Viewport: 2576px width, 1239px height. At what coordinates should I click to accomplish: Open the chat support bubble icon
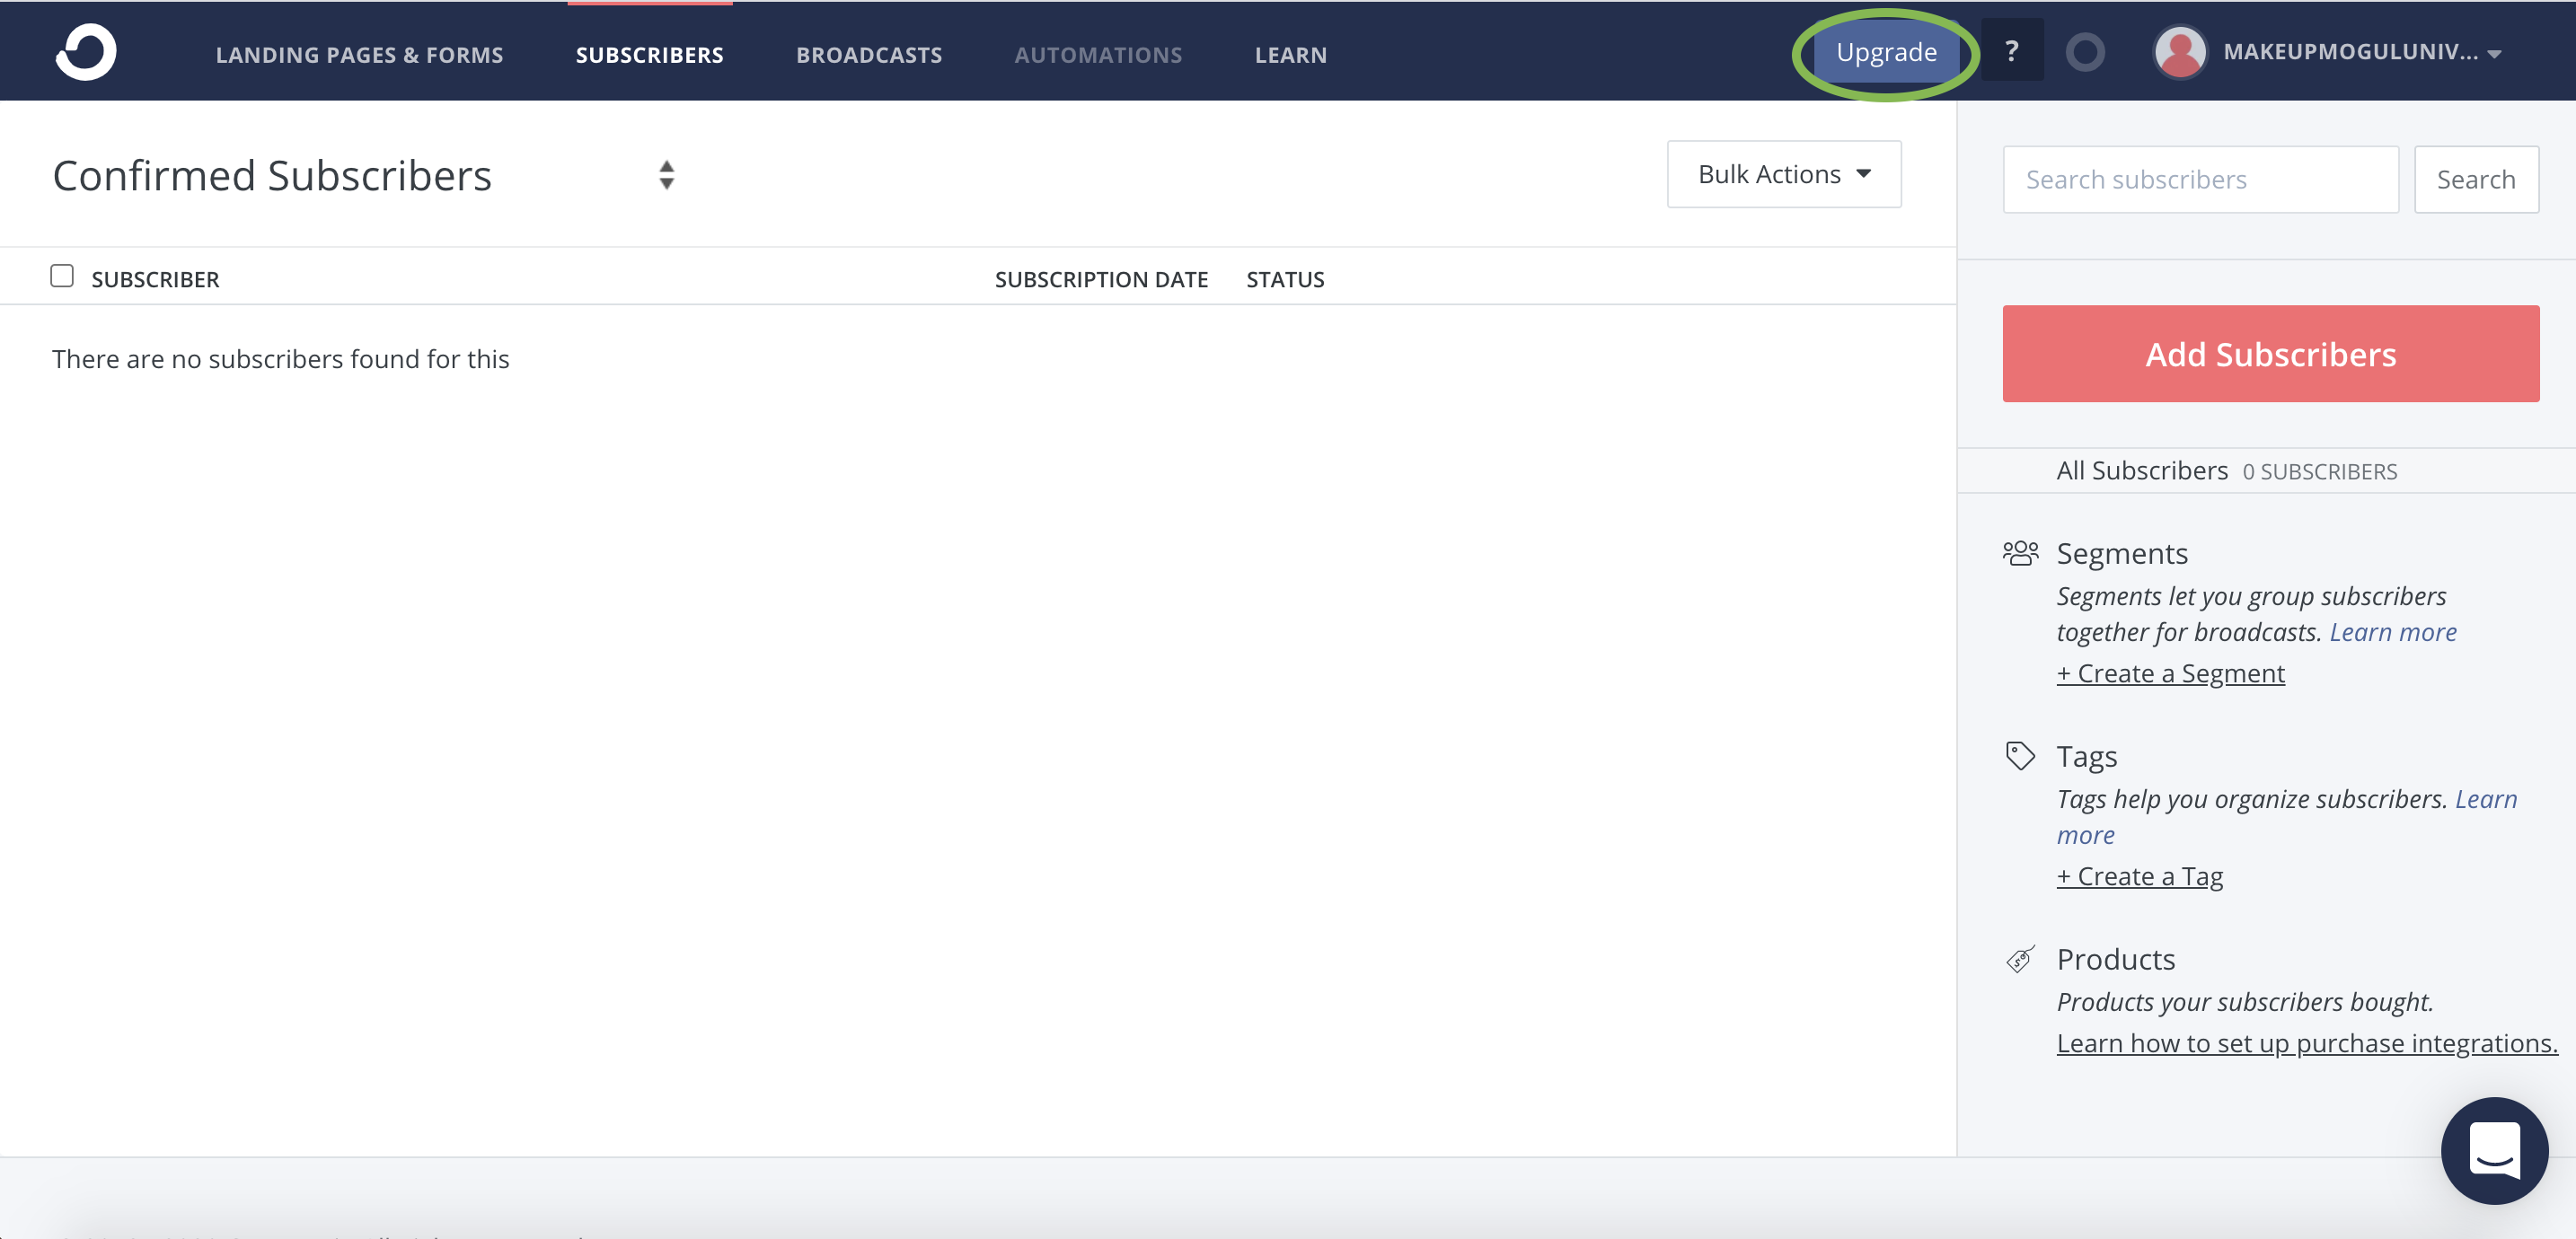2494,1150
